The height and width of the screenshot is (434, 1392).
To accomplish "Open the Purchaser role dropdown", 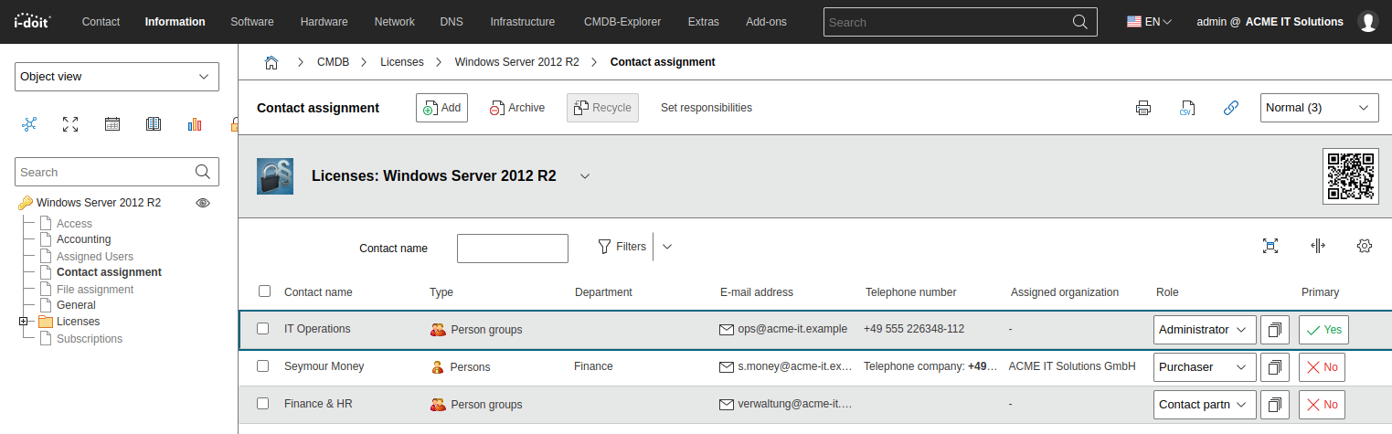I will click(x=1205, y=367).
